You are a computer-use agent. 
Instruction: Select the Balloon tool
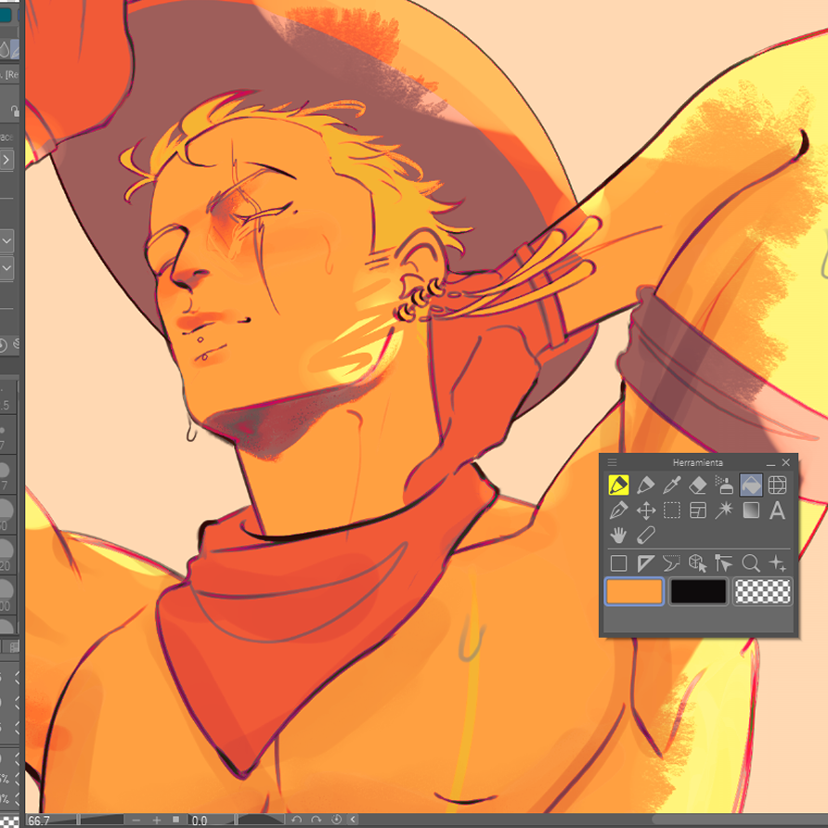[x=672, y=563]
